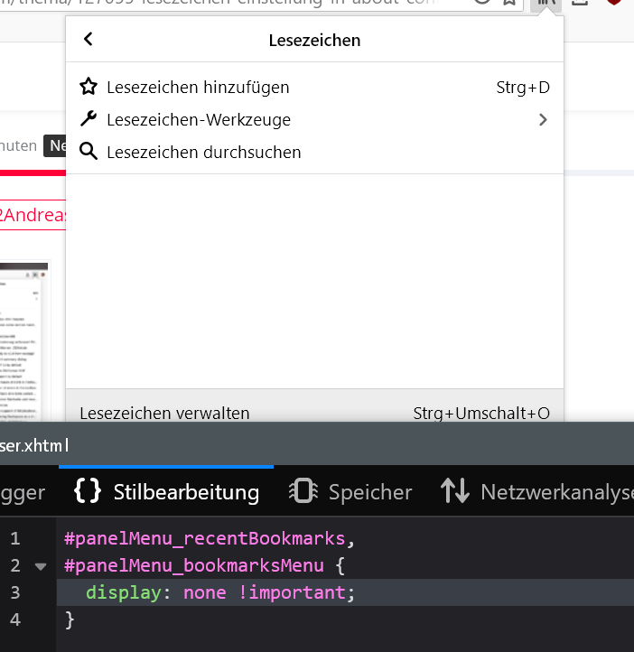This screenshot has height=652, width=634.
Task: Choose Lesezeichen durchsuchen entry
Action: point(314,153)
